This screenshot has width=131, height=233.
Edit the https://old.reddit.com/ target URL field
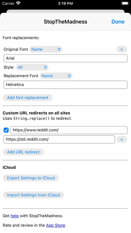click(x=59, y=139)
